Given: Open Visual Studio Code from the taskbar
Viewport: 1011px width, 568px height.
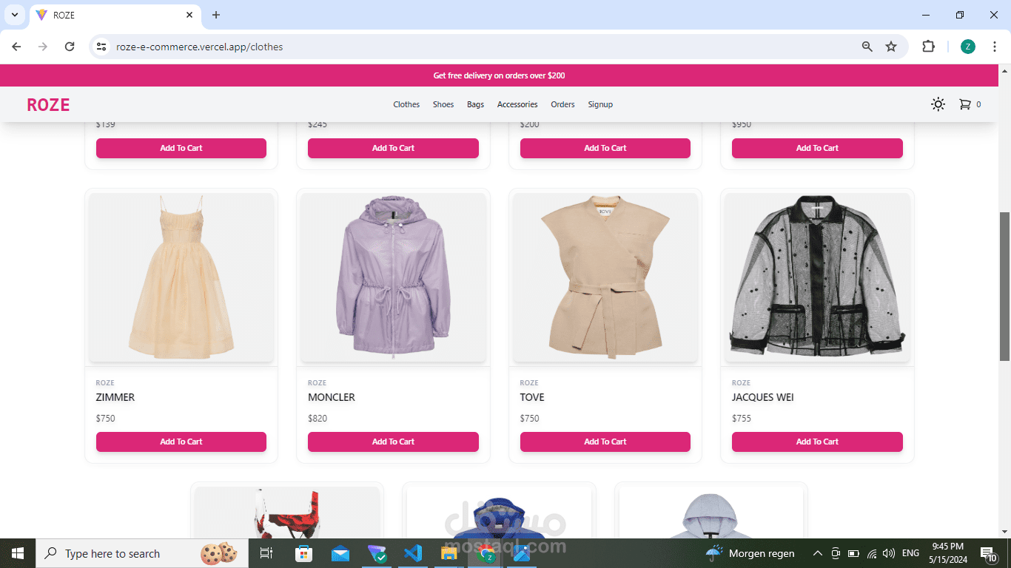Looking at the screenshot, I should 413,553.
